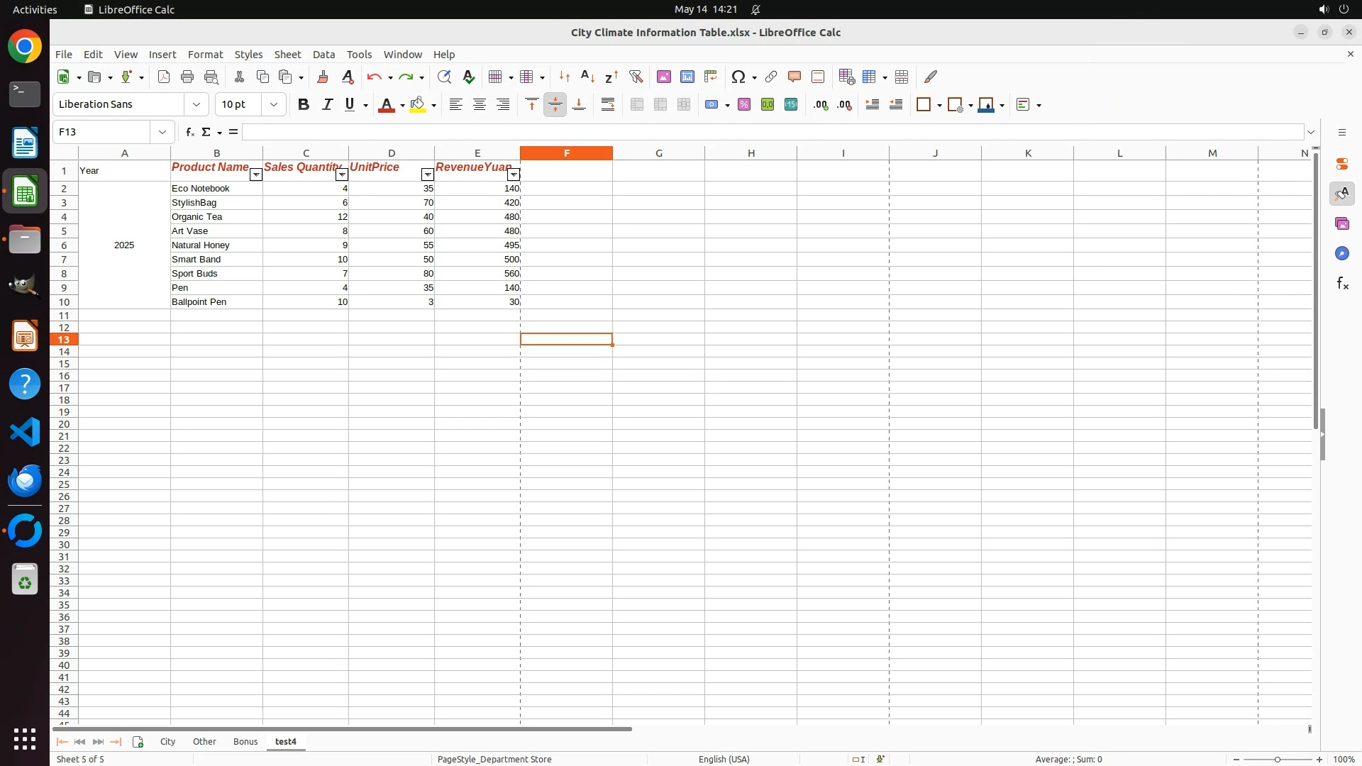Click into the formula input line
1362x766 pixels.
pyautogui.click(x=772, y=132)
